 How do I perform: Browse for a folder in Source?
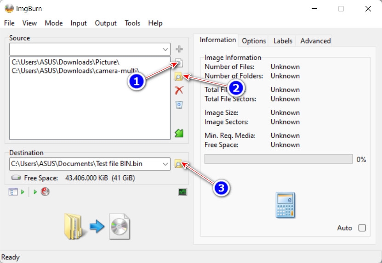[178, 77]
